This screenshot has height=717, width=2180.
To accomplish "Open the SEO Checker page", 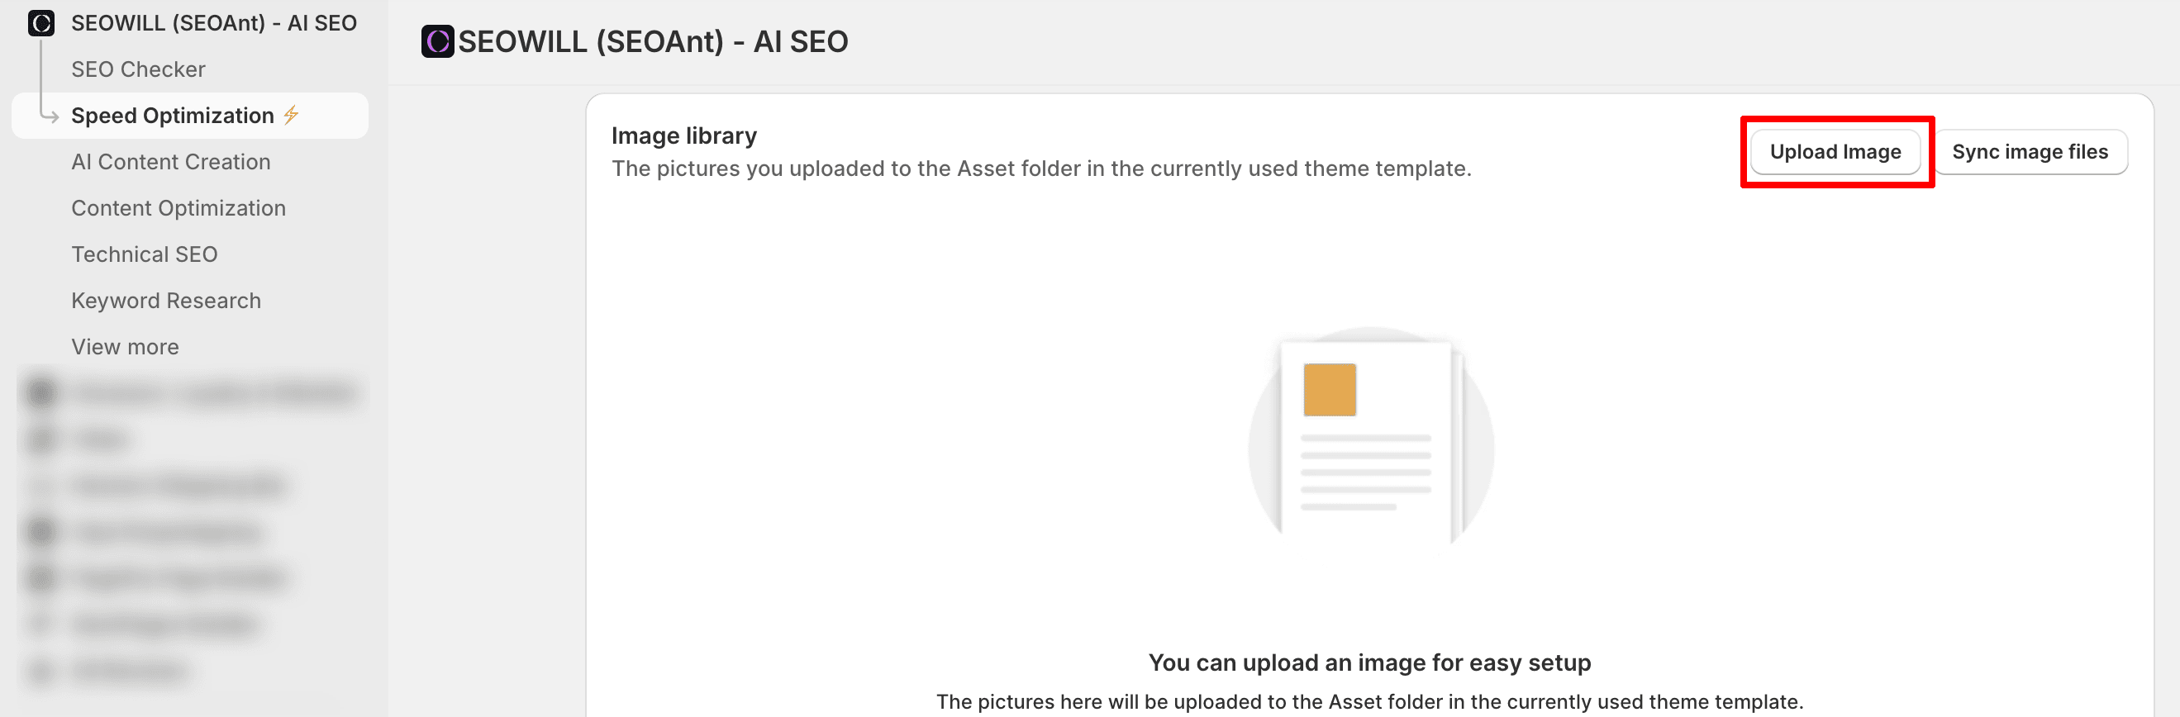I will click(138, 69).
